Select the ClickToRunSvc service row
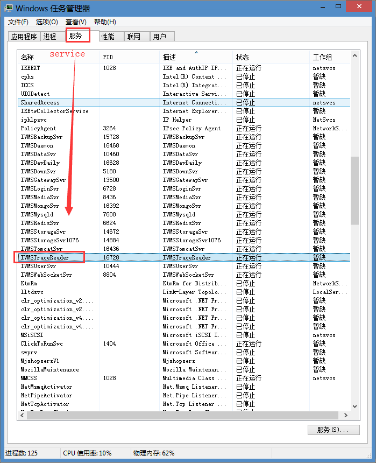This screenshot has width=376, height=463. click(x=184, y=343)
